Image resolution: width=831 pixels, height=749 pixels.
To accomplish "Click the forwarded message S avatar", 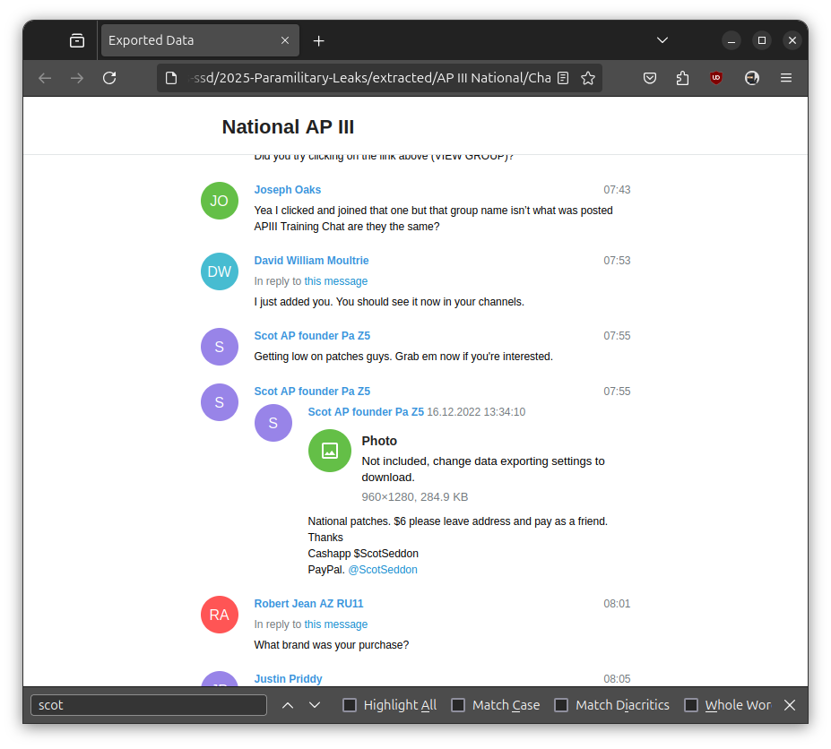I will (x=273, y=423).
